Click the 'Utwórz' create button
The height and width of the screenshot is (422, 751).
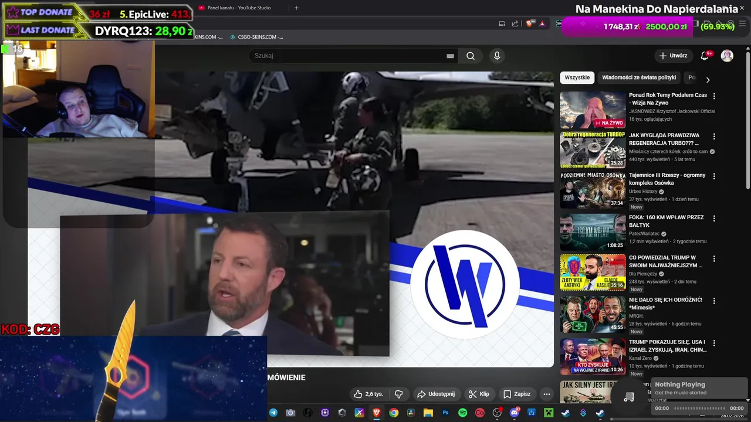click(x=674, y=56)
